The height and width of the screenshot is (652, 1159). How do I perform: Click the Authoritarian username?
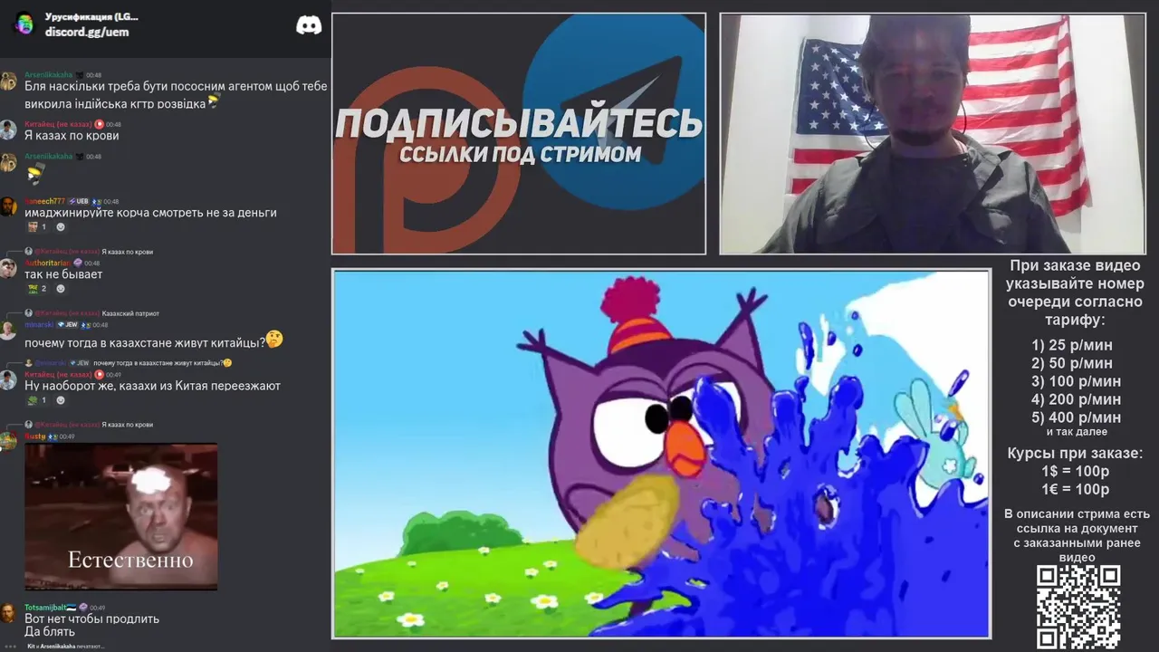[47, 263]
